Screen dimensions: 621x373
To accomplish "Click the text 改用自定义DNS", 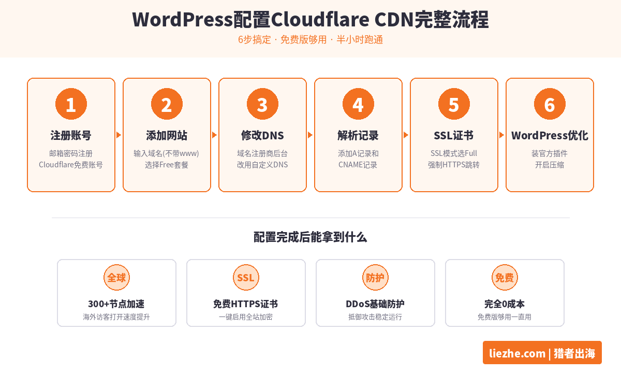I will (x=262, y=165).
